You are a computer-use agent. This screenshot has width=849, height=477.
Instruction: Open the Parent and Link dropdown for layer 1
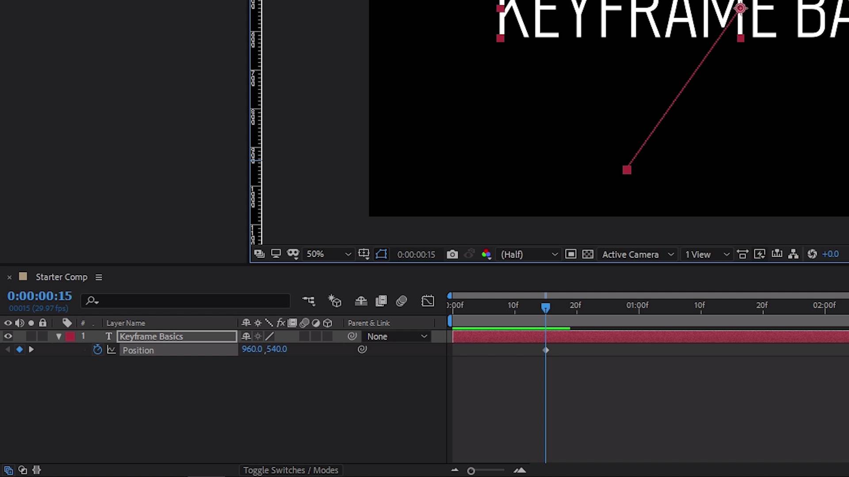[x=397, y=336]
